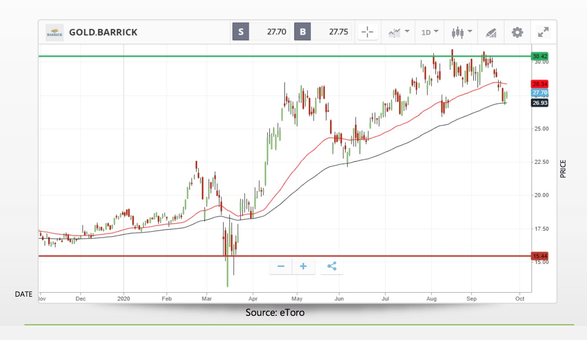587x340 pixels.
Task: Expand the chart to fullscreen
Action: coord(543,32)
